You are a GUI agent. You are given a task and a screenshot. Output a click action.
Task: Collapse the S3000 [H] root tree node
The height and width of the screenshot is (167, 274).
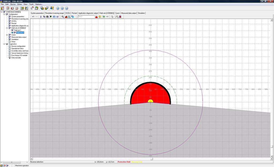(1, 12)
